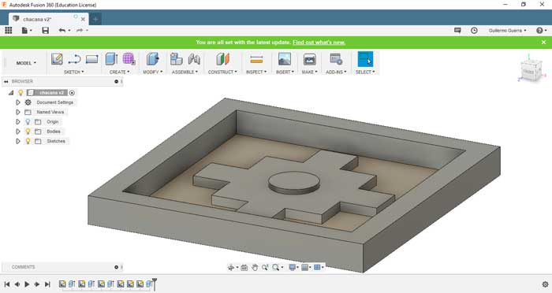Screen dimensions: 552x293
Task: Toggle the Browser panel pin dot
Action: [116, 81]
